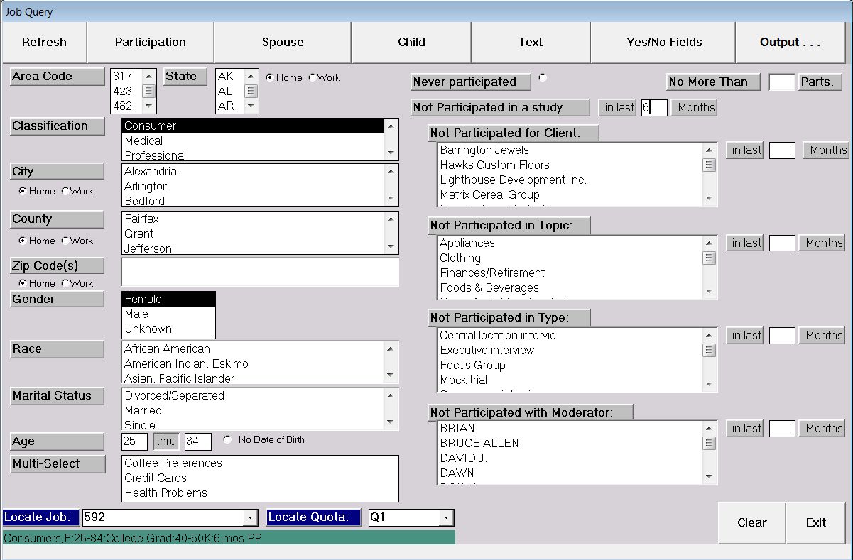Select Focus Group in the type list
853x560 pixels.
[x=570, y=366]
